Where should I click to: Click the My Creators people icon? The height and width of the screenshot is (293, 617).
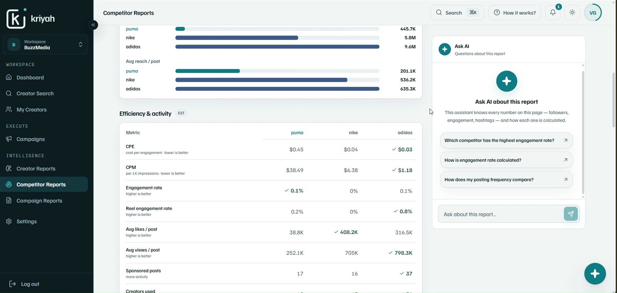9,110
